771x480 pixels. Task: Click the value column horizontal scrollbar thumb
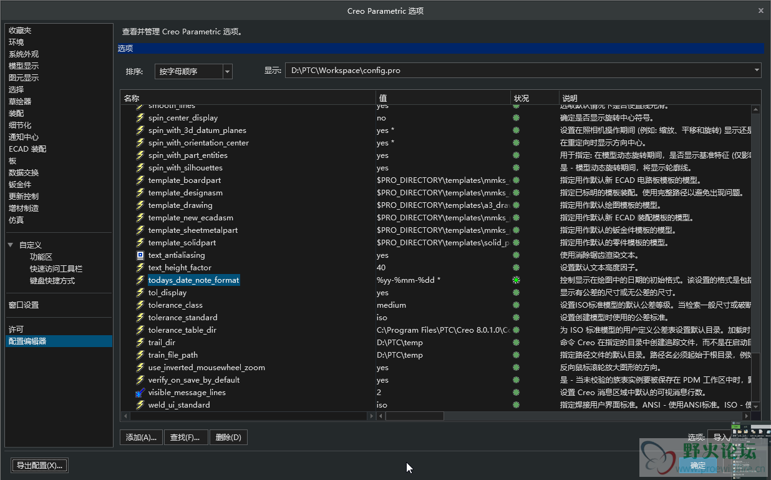tap(414, 416)
